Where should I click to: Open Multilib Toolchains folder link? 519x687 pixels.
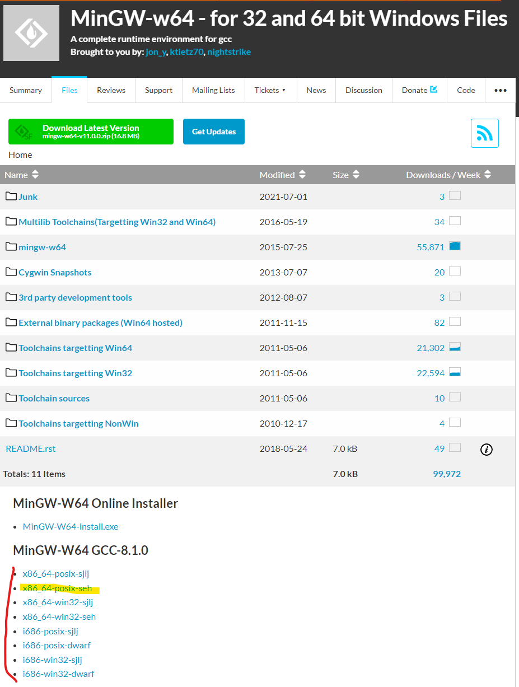click(117, 222)
